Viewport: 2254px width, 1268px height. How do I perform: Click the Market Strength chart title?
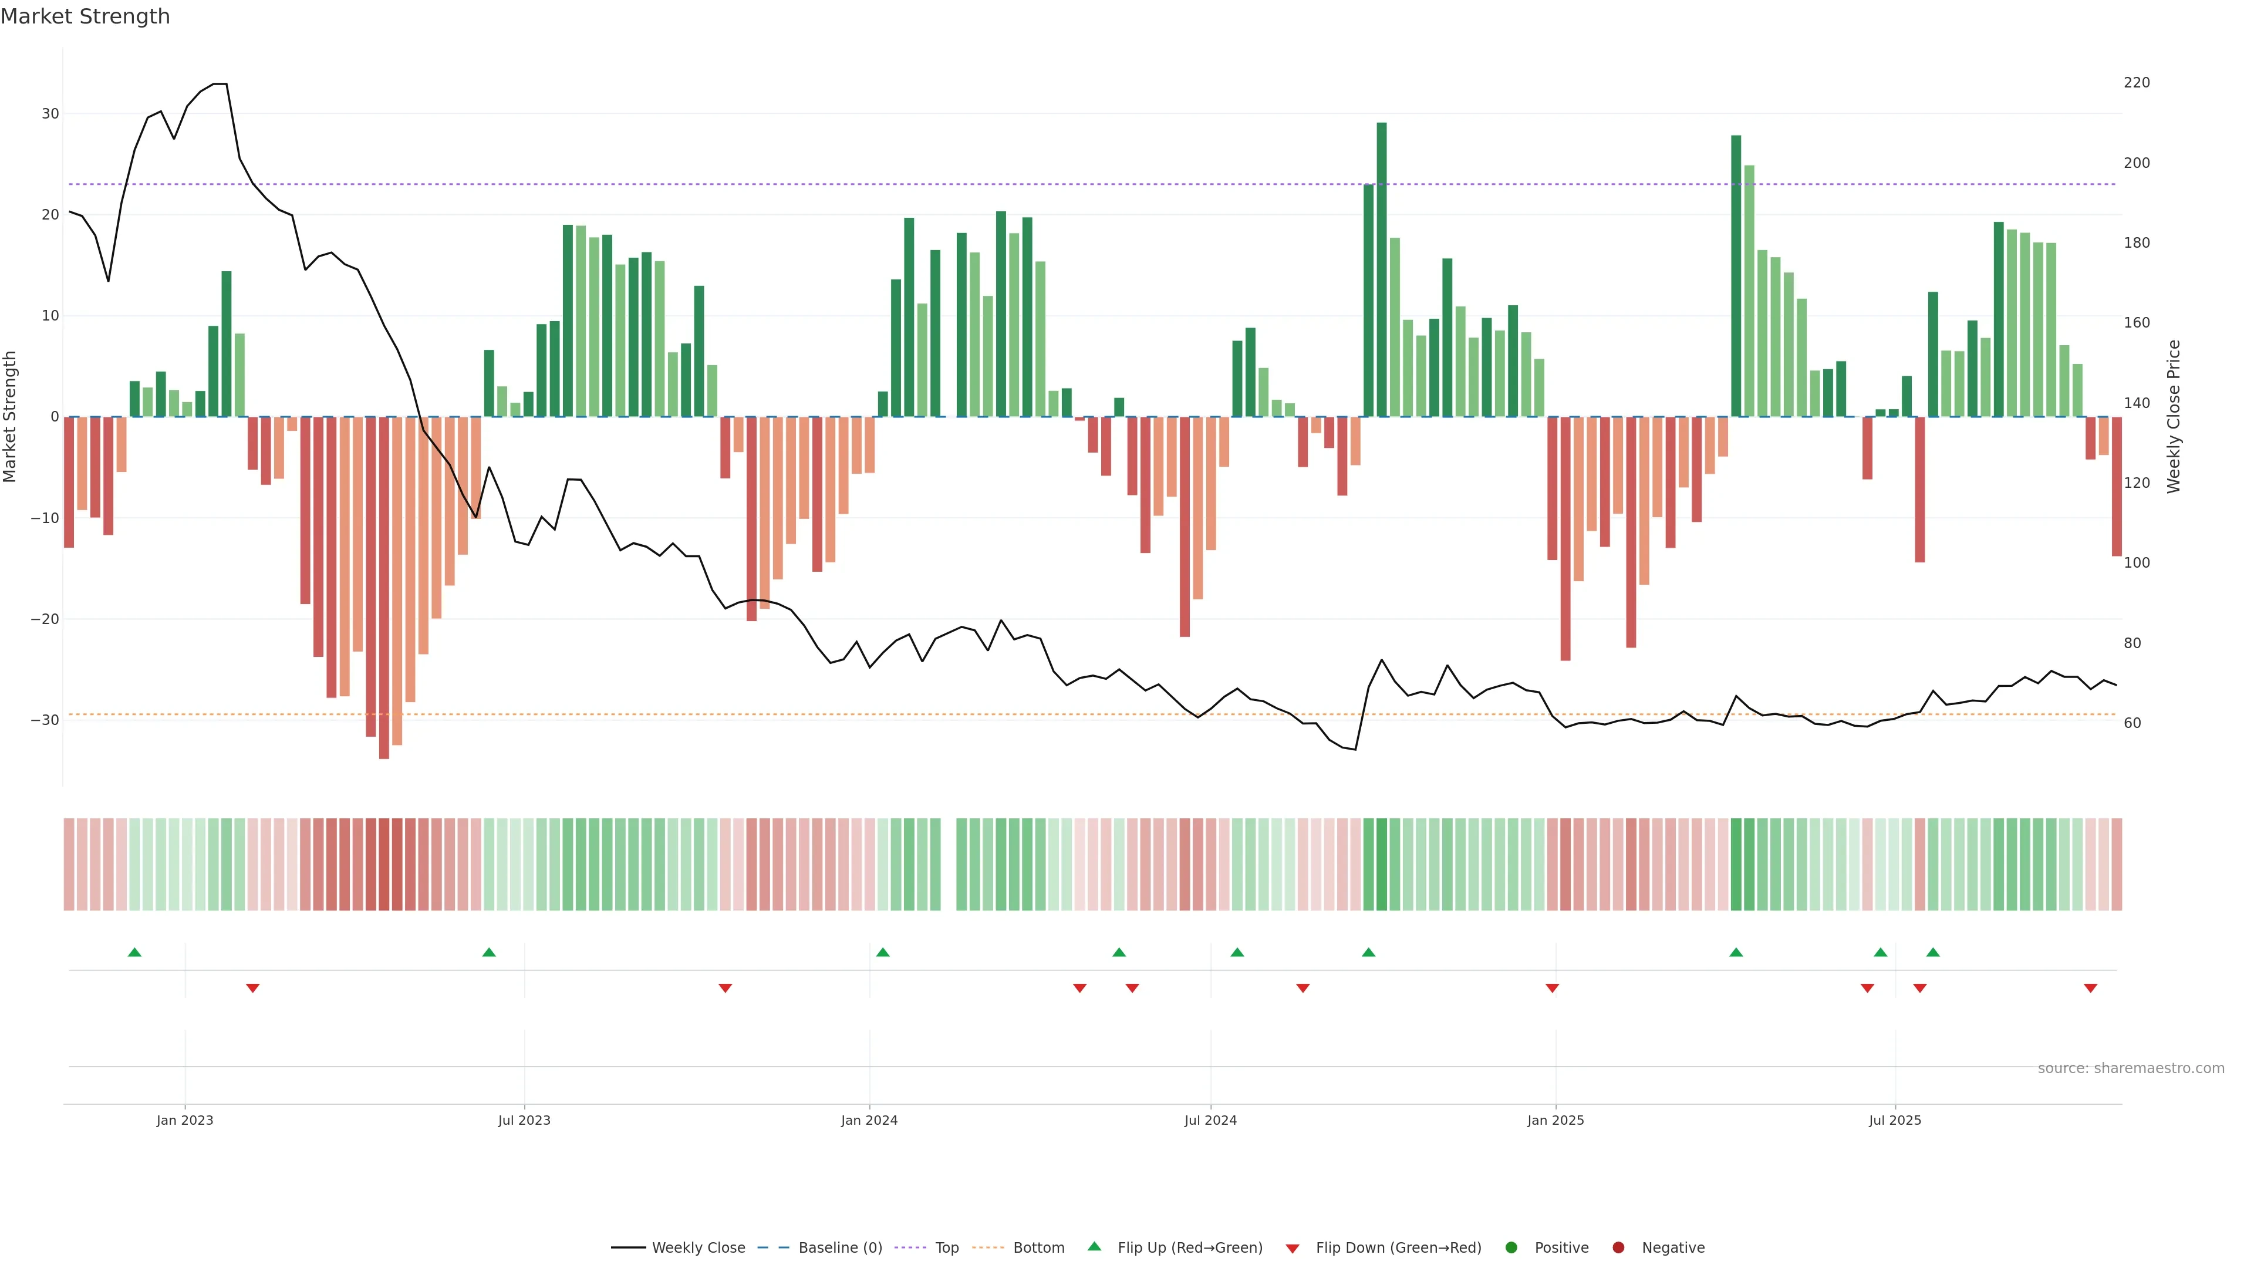coord(85,16)
